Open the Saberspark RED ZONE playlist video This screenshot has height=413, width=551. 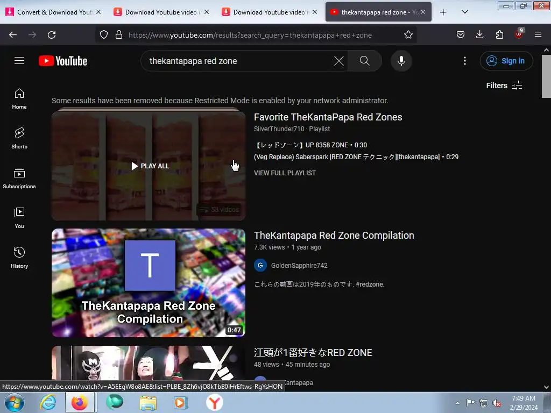pyautogui.click(x=356, y=157)
